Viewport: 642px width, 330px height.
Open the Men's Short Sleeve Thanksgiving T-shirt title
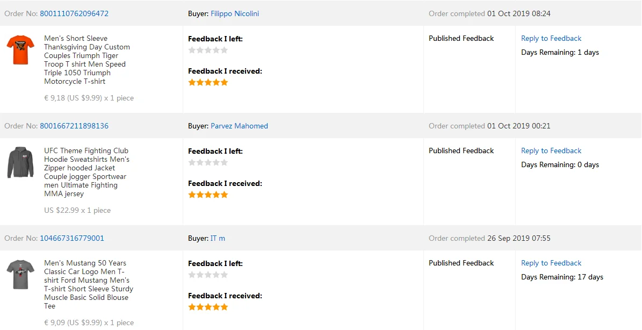click(x=86, y=60)
